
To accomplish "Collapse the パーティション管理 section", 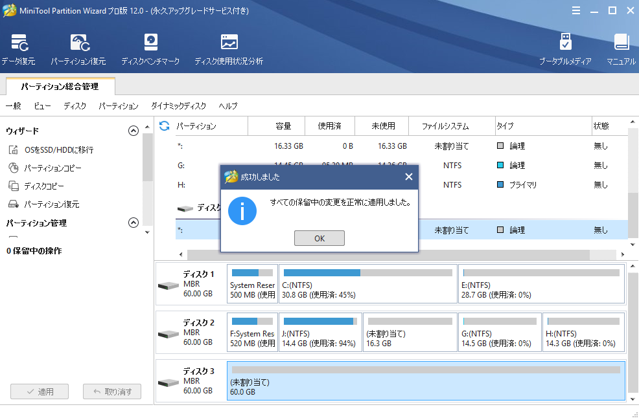I will click(x=134, y=223).
